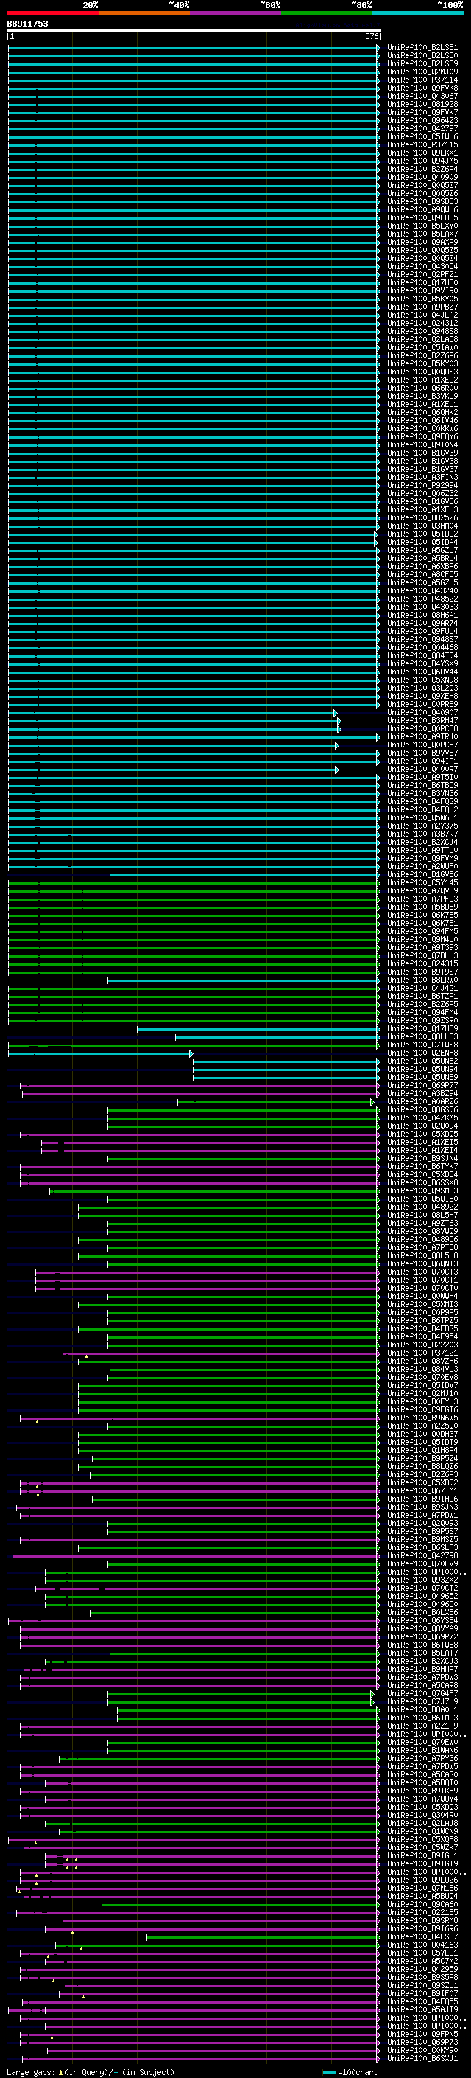Viewport: 471px width, 2078px height.
Task: Select hit label UniRef100_P37114
Action: 422,80
